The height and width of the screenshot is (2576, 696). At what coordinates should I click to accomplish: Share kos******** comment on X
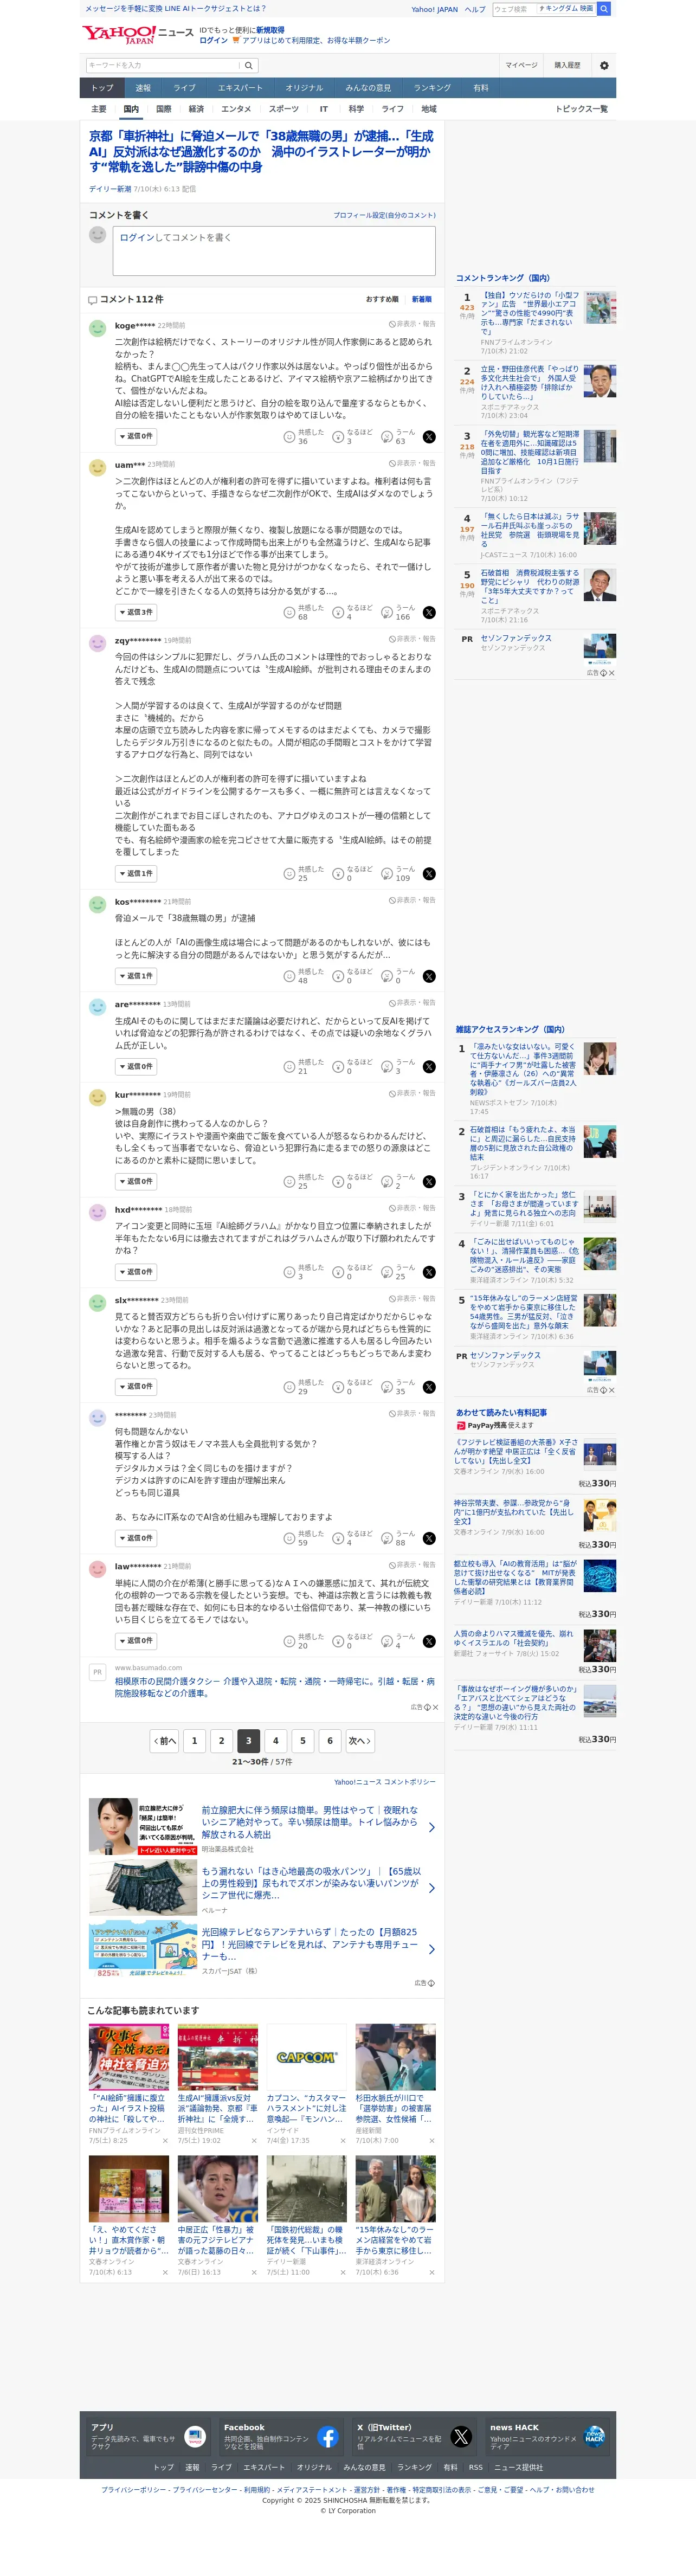click(429, 977)
